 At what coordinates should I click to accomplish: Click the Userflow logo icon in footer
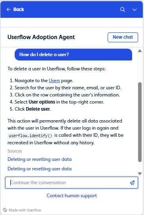pyautogui.click(x=5, y=210)
